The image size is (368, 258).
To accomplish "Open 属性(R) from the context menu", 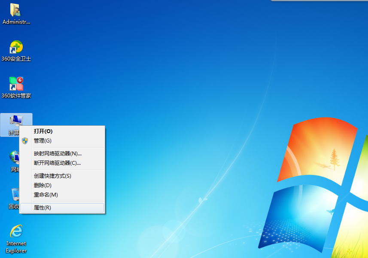I will click(x=62, y=208).
